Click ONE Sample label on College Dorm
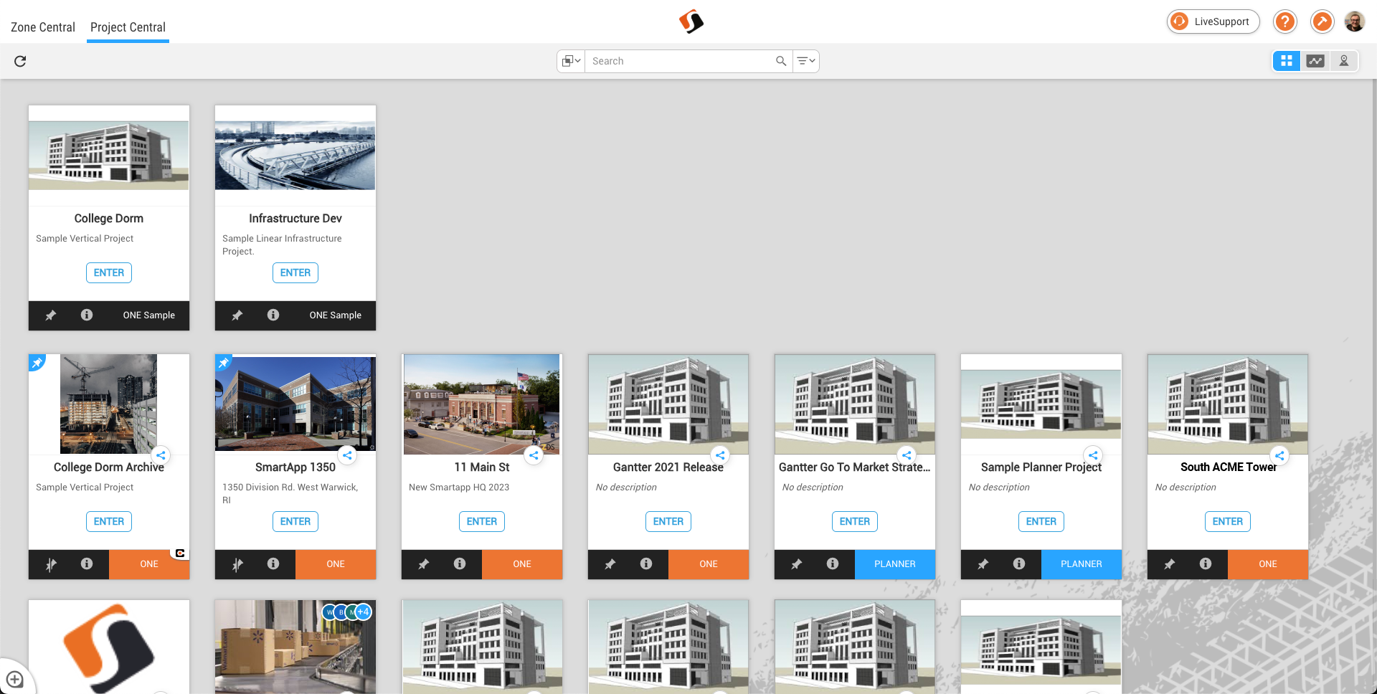The height and width of the screenshot is (694, 1377). (x=149, y=315)
